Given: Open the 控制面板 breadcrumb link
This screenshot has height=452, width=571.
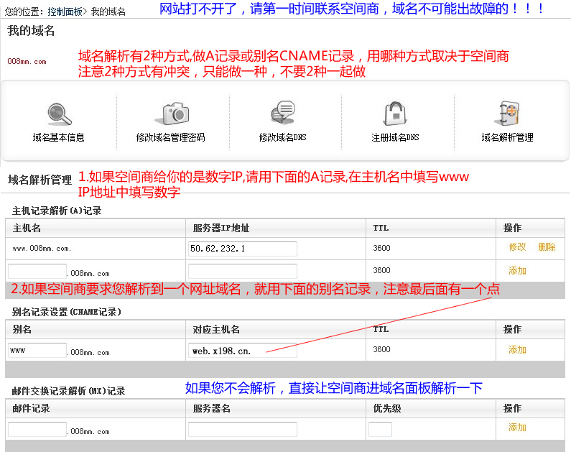Looking at the screenshot, I should [65, 11].
